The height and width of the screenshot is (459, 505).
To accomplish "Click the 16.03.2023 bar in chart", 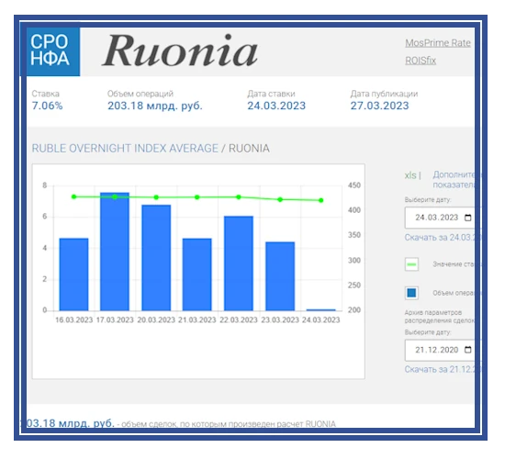I will [73, 274].
